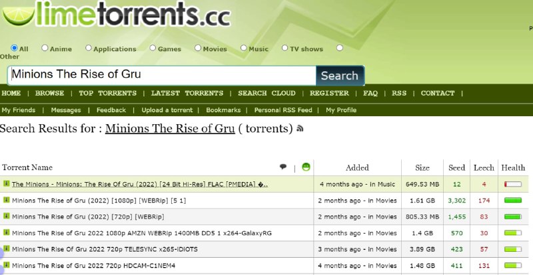533x275 pixels.
Task: Click '4 months ago - in Music' cell
Action: [357, 184]
